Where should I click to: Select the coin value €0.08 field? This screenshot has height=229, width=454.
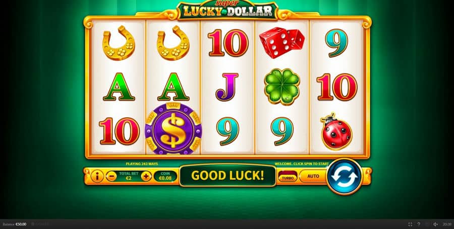165,176
